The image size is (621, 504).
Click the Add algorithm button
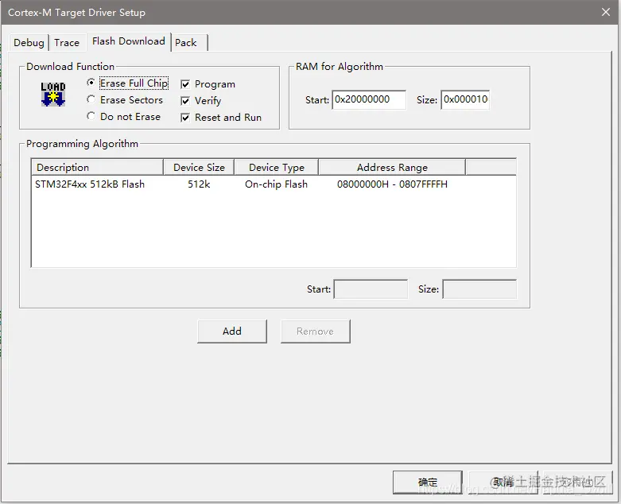(x=232, y=331)
